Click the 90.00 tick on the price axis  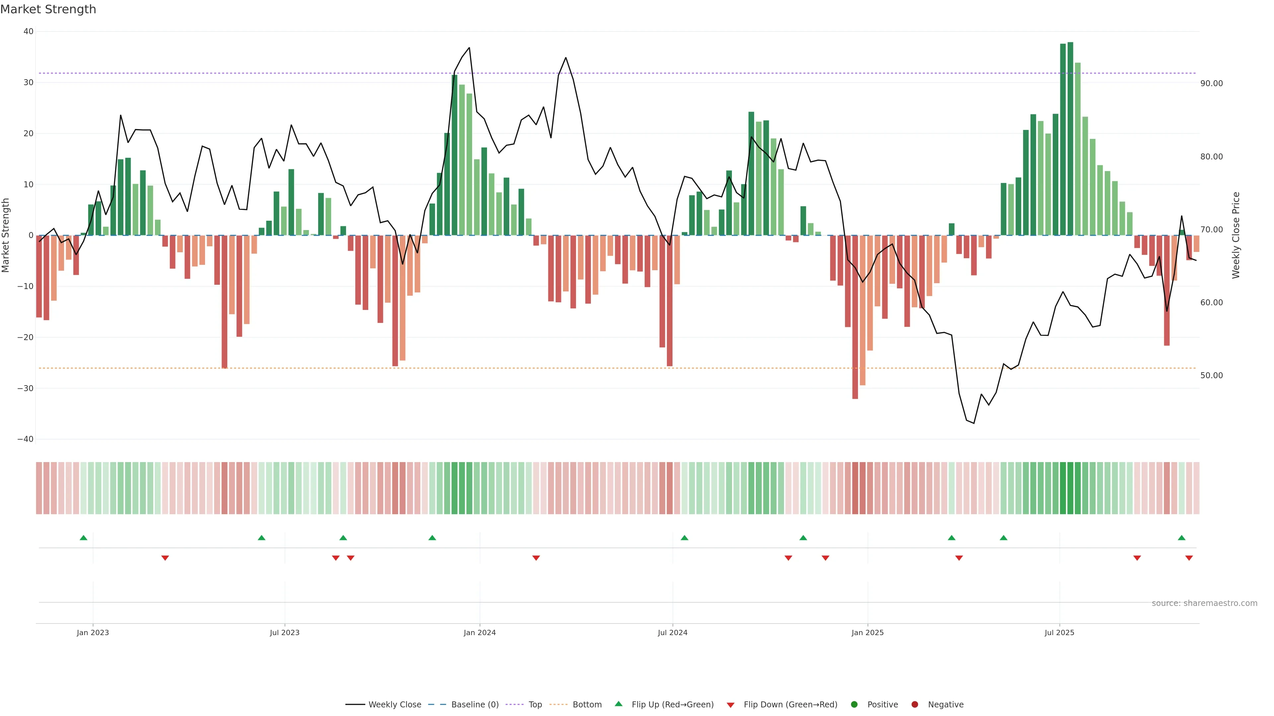(x=1211, y=84)
